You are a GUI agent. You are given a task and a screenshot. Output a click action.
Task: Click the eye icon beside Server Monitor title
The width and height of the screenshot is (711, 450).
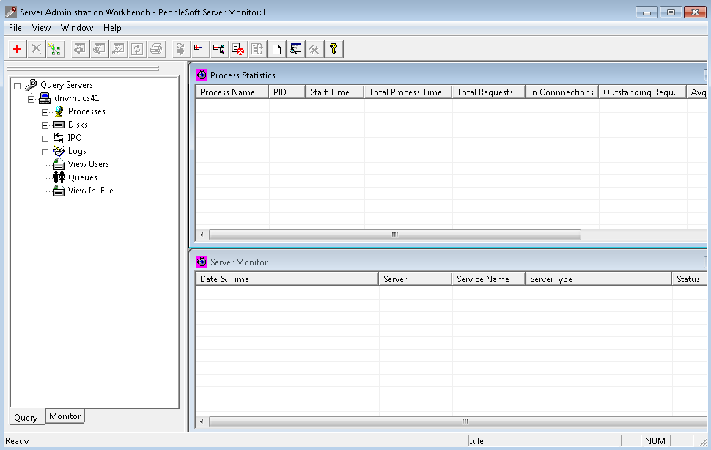click(202, 262)
